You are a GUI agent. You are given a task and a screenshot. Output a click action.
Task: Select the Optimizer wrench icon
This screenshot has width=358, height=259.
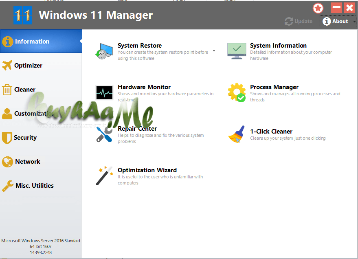[7, 65]
